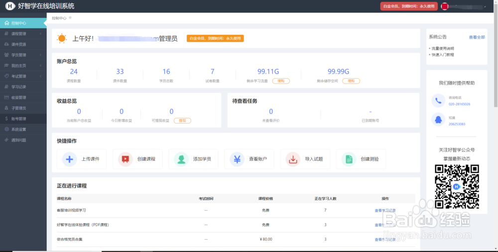Click the blue plus icon for 上传课件

tap(70, 159)
